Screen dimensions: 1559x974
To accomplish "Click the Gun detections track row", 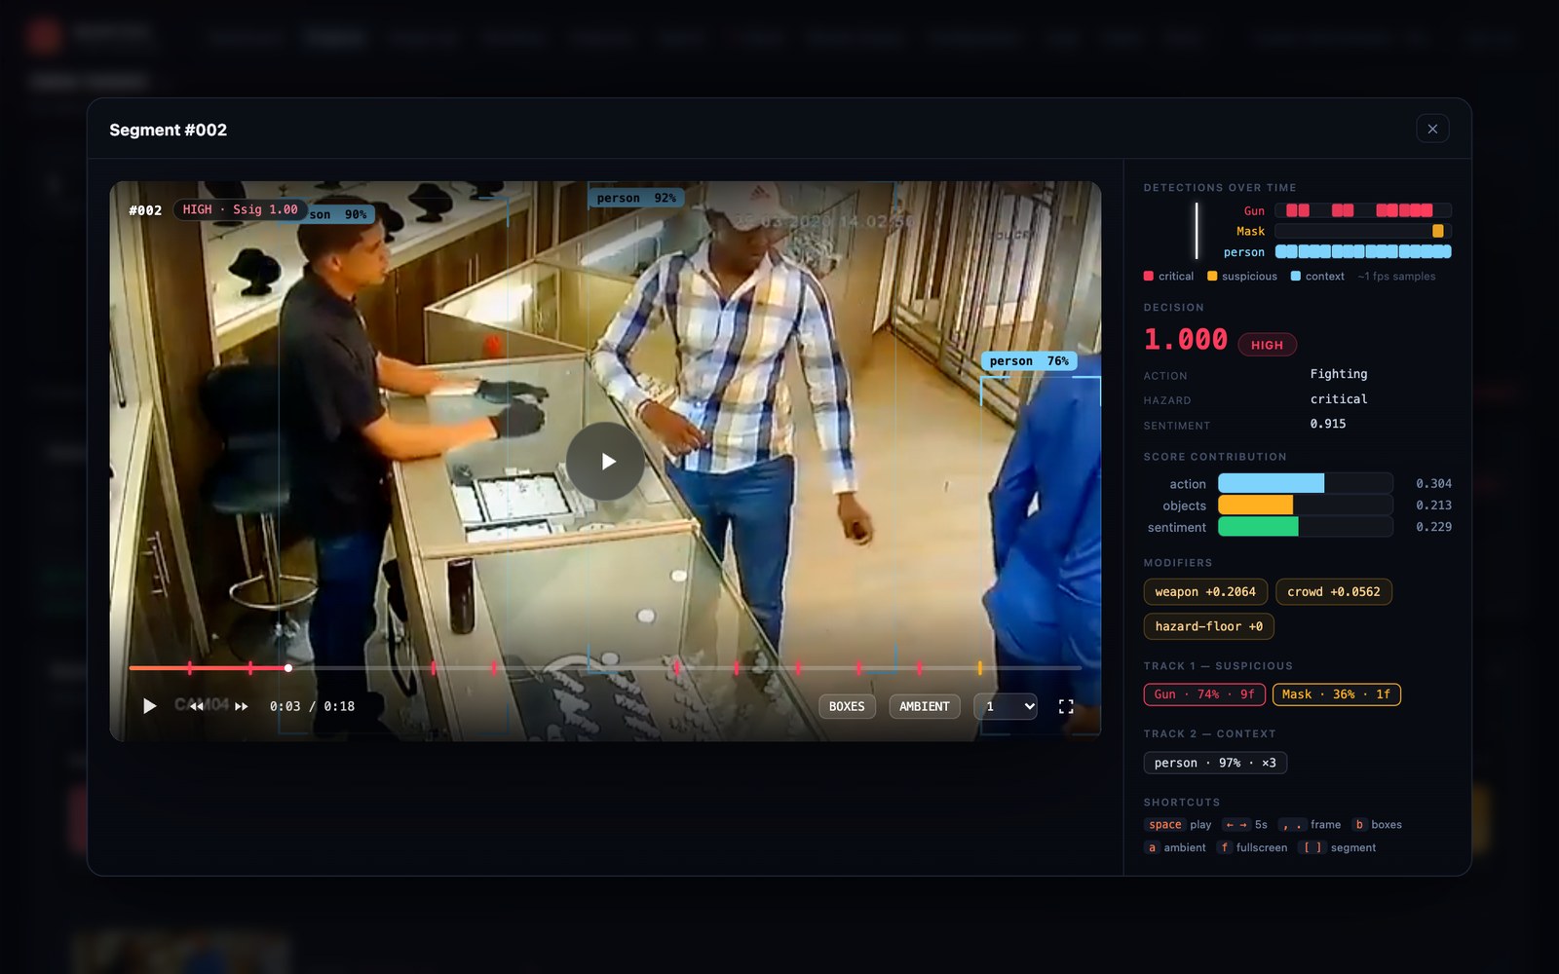I will click(1363, 210).
